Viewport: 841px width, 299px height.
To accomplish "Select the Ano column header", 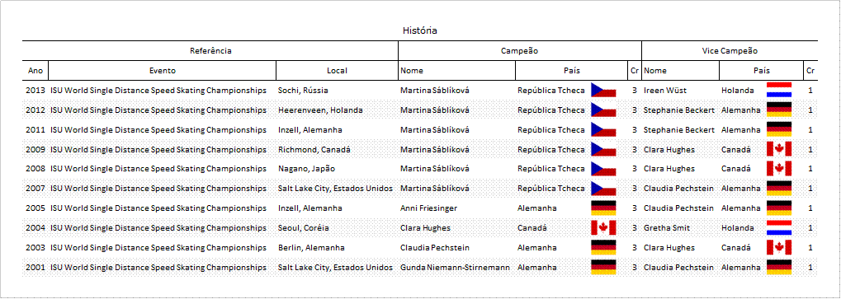I will (x=35, y=71).
